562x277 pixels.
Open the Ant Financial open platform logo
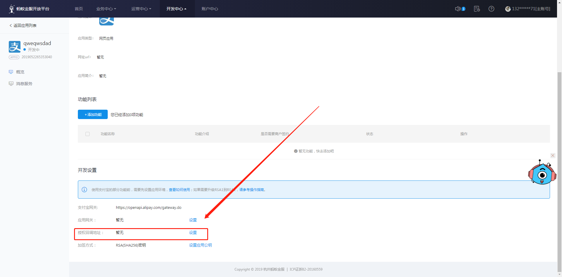click(x=29, y=9)
